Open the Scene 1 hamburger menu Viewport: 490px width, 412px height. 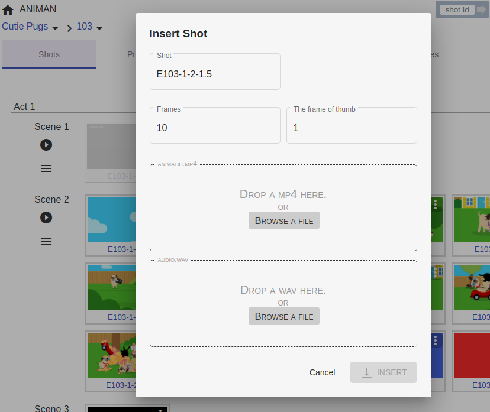coord(46,168)
